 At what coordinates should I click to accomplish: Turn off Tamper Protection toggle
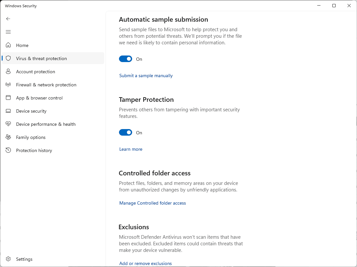coord(126,132)
